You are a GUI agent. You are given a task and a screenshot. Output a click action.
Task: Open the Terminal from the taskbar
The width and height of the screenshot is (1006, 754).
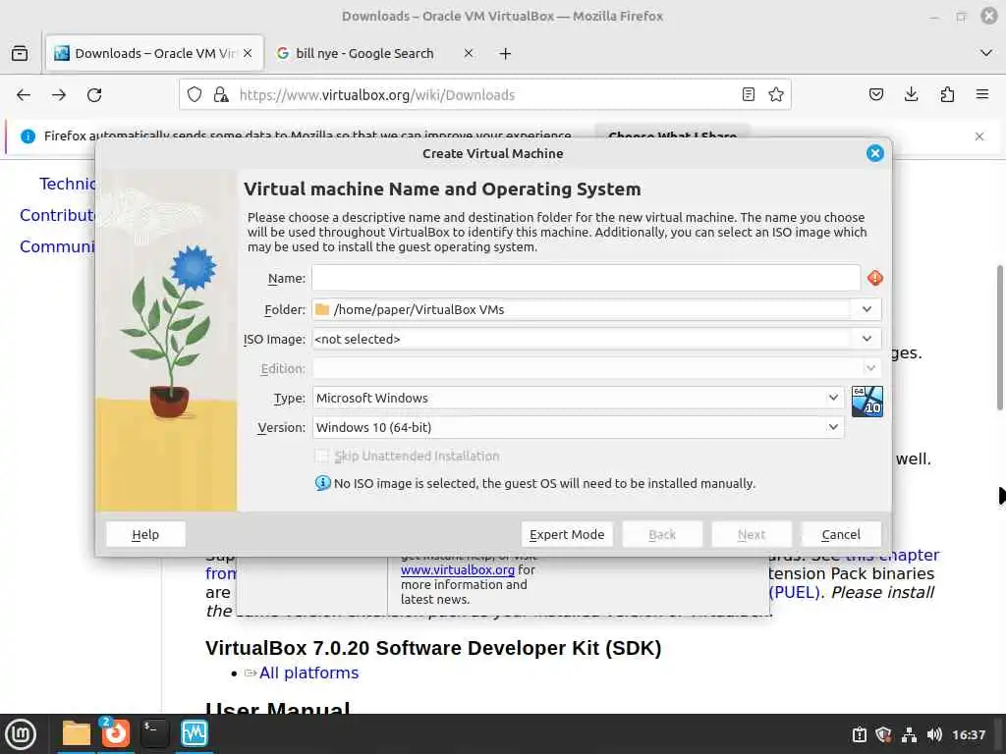pyautogui.click(x=154, y=733)
